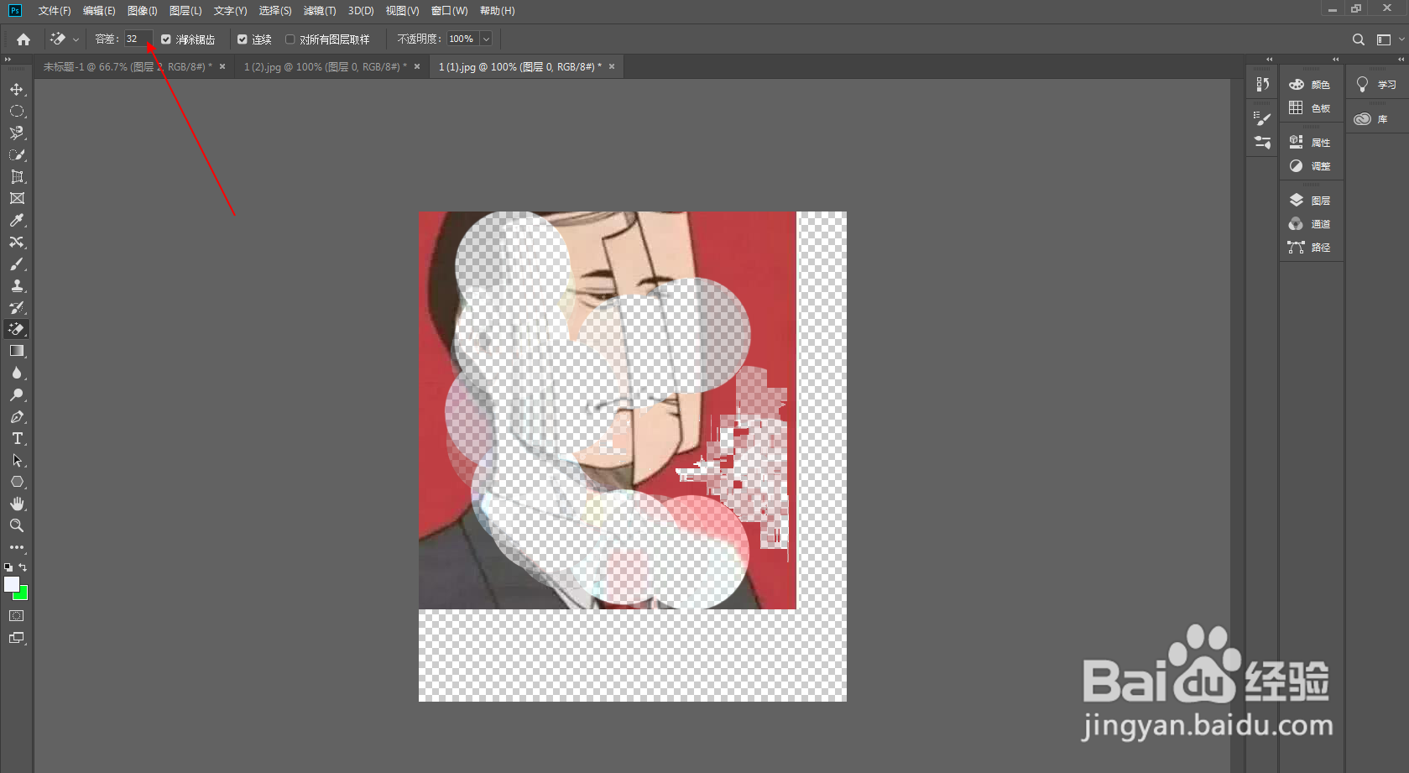Open the 通道 panel
Viewport: 1409px width, 773px height.
(1311, 224)
